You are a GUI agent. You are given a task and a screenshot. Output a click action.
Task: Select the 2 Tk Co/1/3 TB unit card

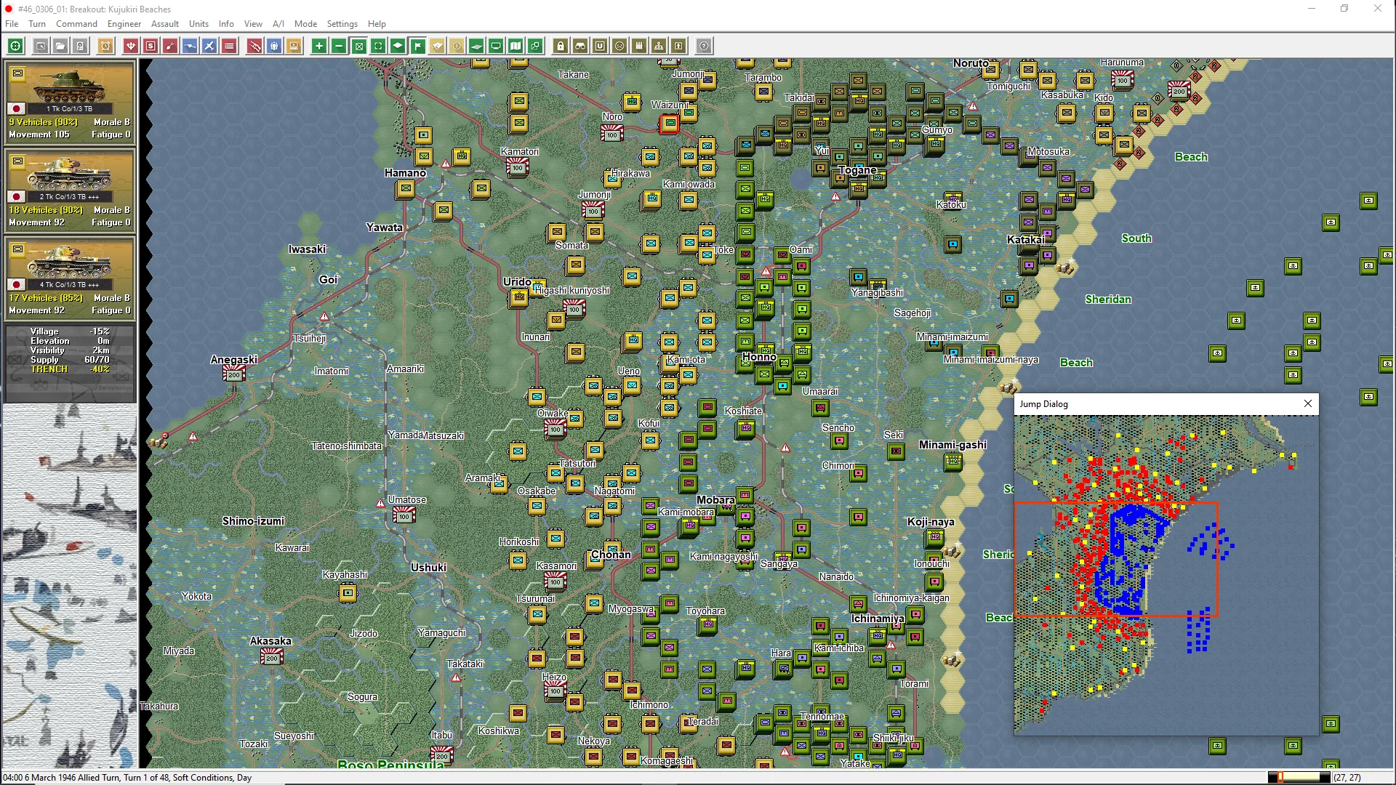click(70, 189)
